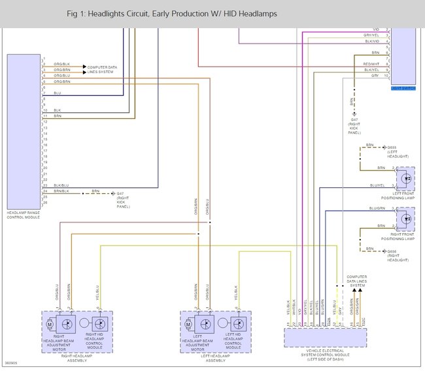This screenshot has width=425, height=374.
Task: Click the BRN/BLK label at pin 24
Action: tap(61, 191)
